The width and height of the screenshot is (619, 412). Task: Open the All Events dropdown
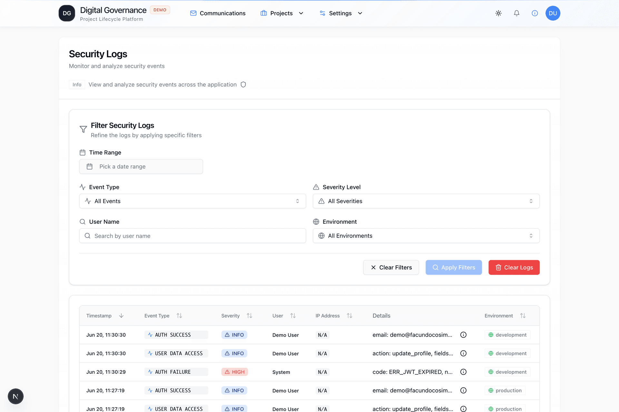click(x=192, y=201)
